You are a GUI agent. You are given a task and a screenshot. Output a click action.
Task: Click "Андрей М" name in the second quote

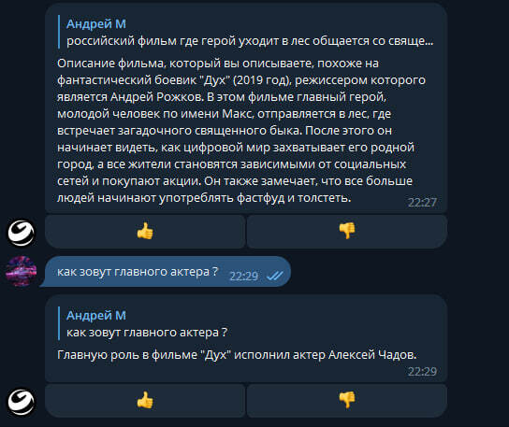96,316
